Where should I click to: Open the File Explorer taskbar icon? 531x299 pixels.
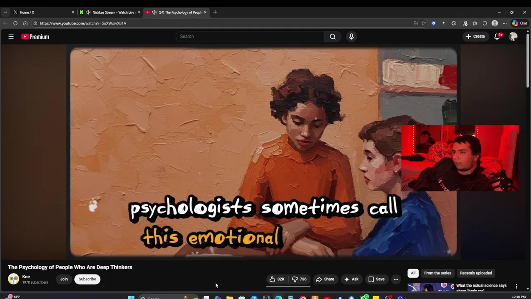229,297
